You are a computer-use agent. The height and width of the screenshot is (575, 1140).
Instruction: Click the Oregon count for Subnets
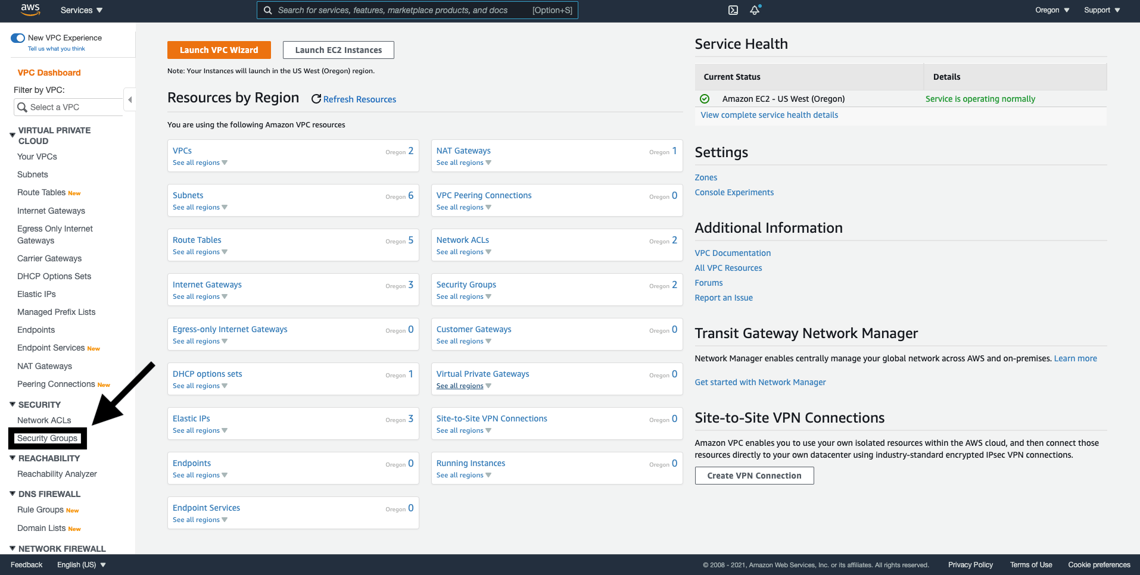[411, 195]
